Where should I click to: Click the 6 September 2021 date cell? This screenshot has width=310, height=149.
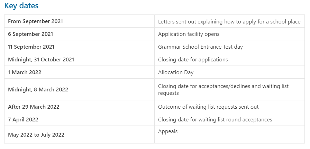tap(79, 34)
